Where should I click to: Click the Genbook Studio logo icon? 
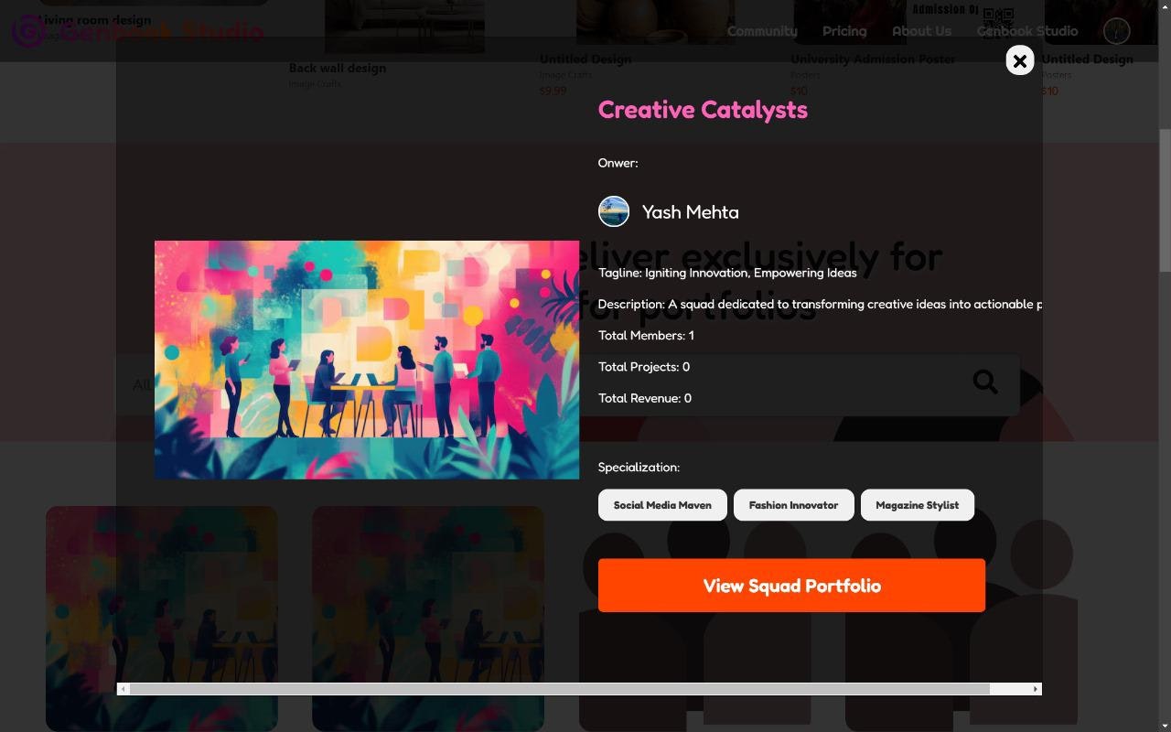(x=27, y=31)
